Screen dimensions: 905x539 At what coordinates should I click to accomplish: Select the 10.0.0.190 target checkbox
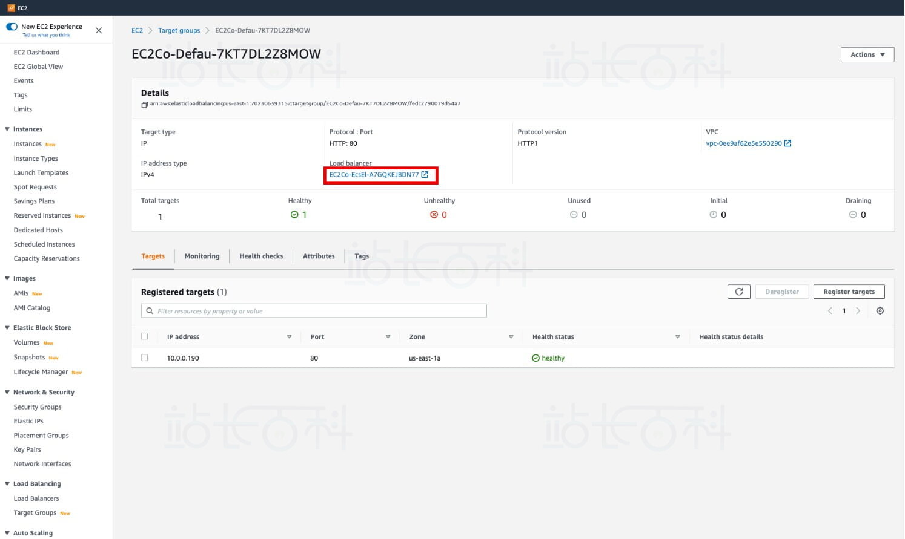click(x=144, y=358)
